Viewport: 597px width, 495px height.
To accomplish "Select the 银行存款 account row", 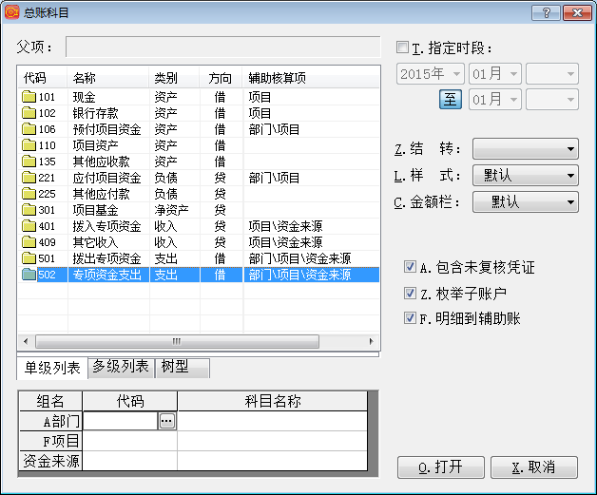I will tap(199, 113).
